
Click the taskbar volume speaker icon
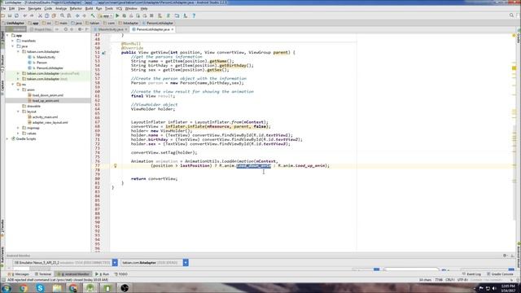494,288
